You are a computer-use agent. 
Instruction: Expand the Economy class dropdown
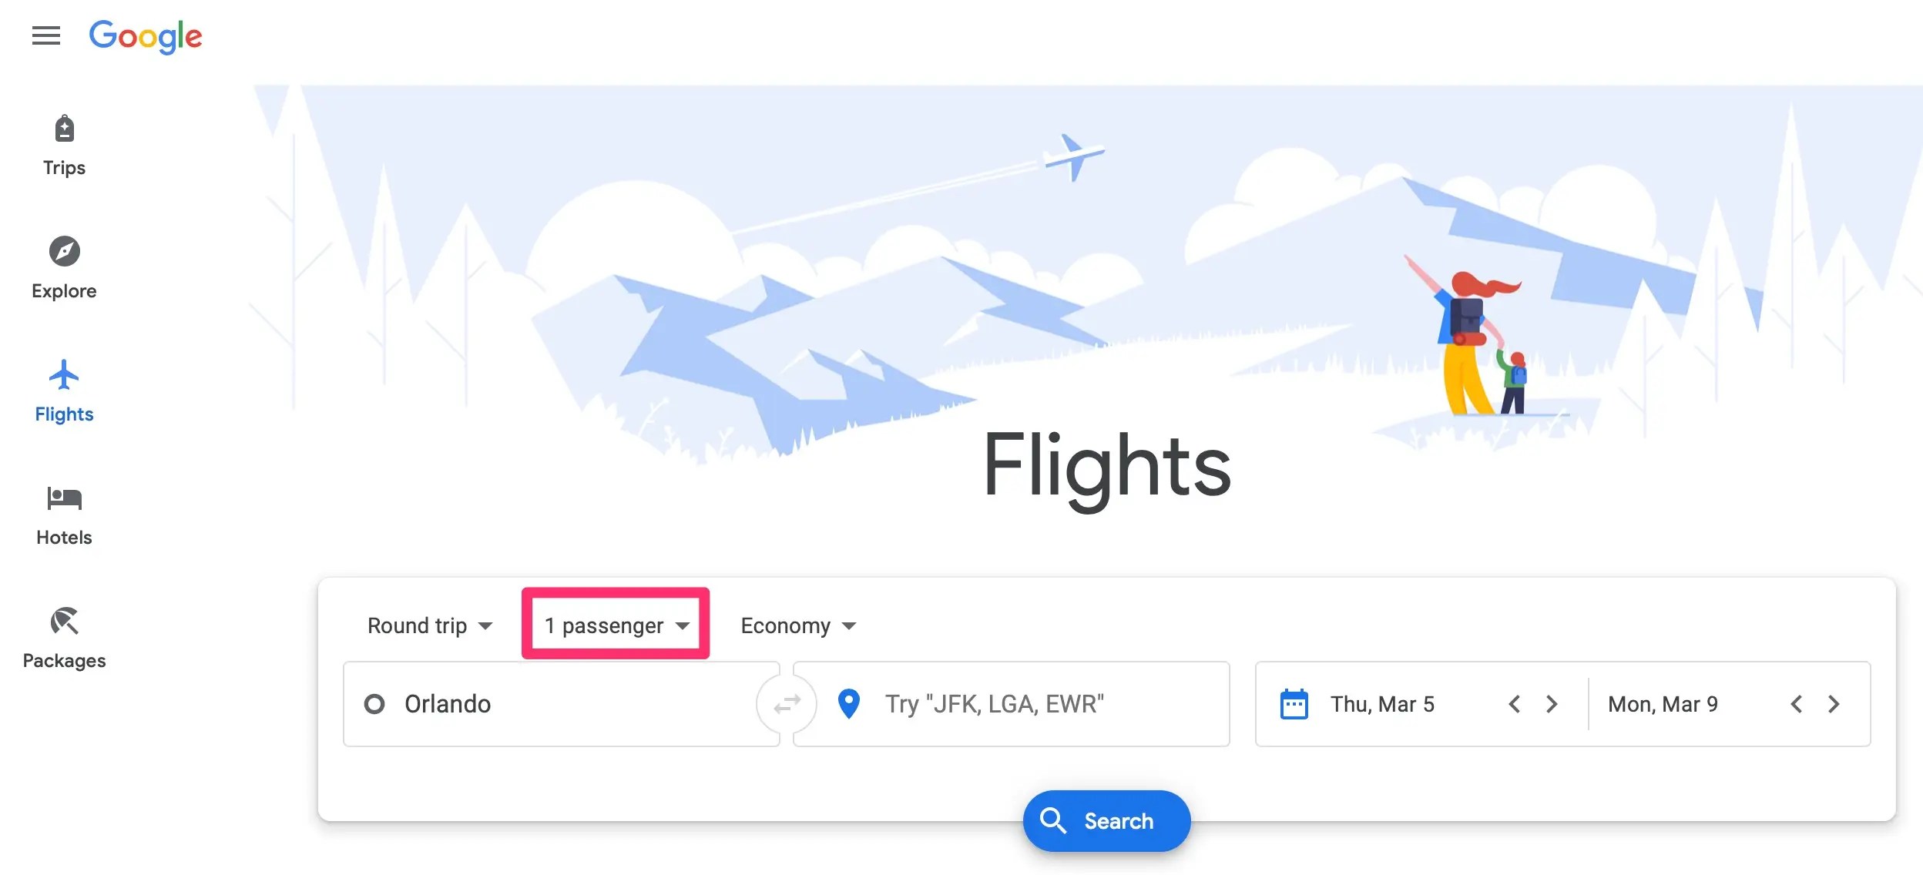[797, 625]
